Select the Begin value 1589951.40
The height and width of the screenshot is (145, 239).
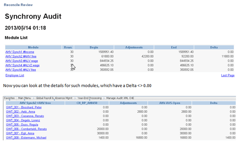[106, 52]
